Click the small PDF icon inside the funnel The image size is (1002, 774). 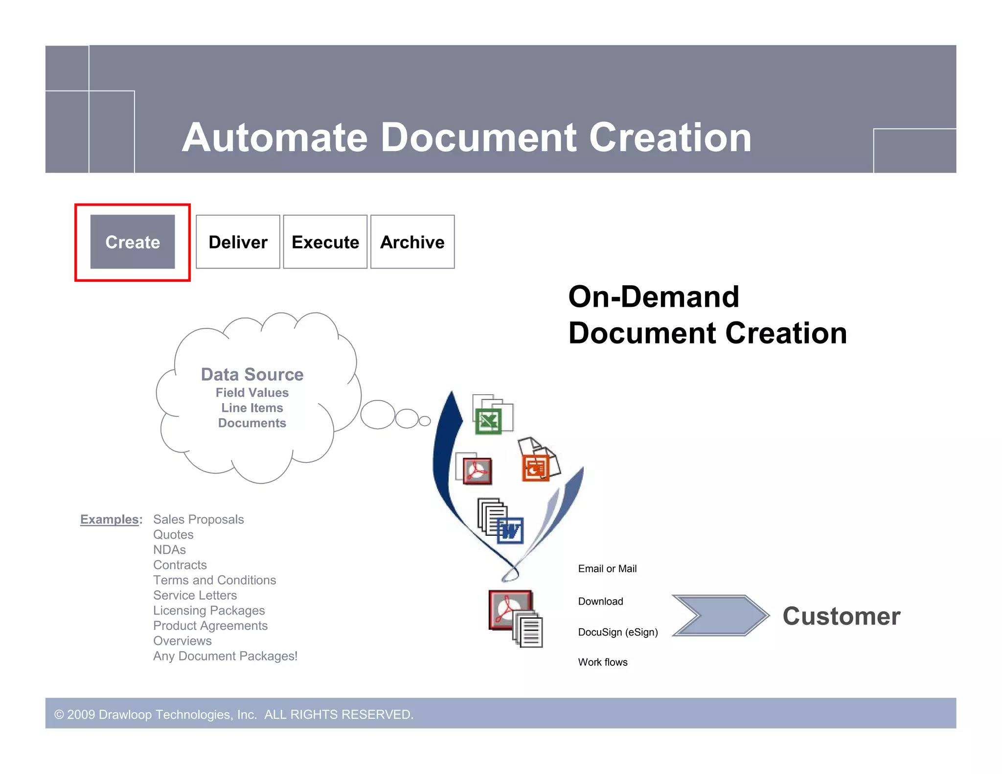(x=477, y=471)
